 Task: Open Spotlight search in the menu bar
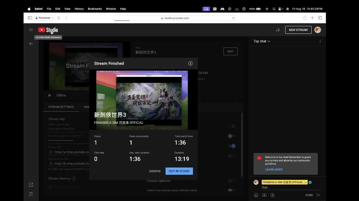pyautogui.click(x=274, y=9)
